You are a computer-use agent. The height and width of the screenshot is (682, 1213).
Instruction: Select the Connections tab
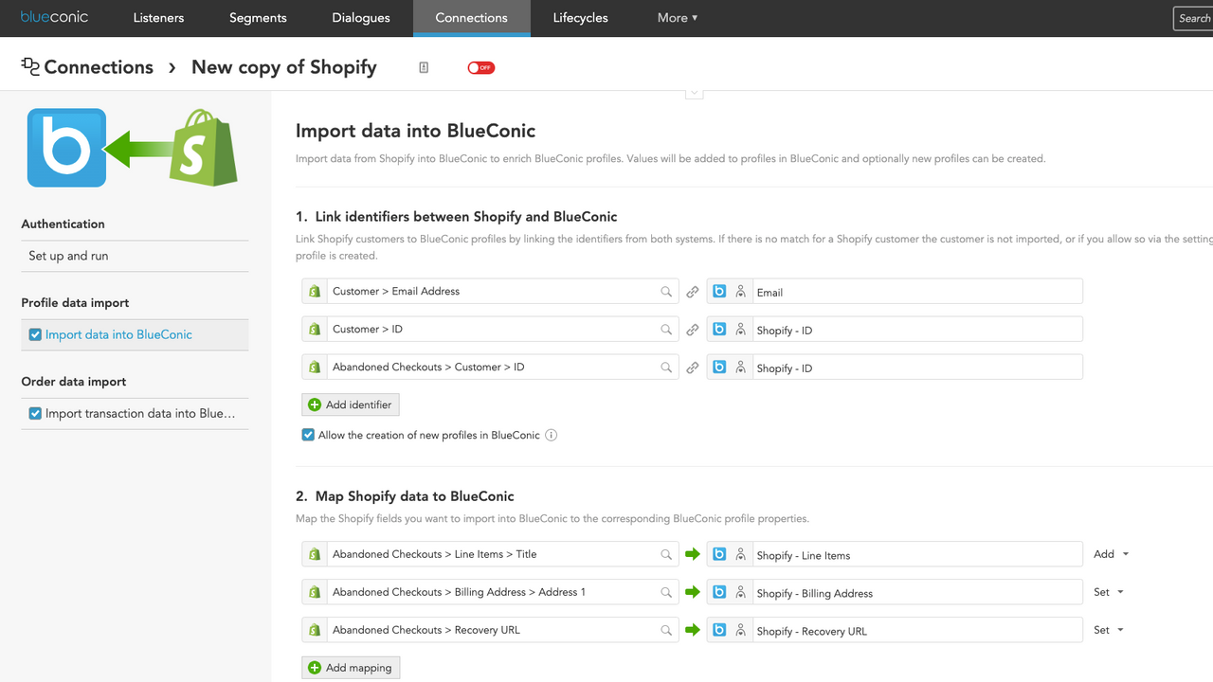pos(471,18)
